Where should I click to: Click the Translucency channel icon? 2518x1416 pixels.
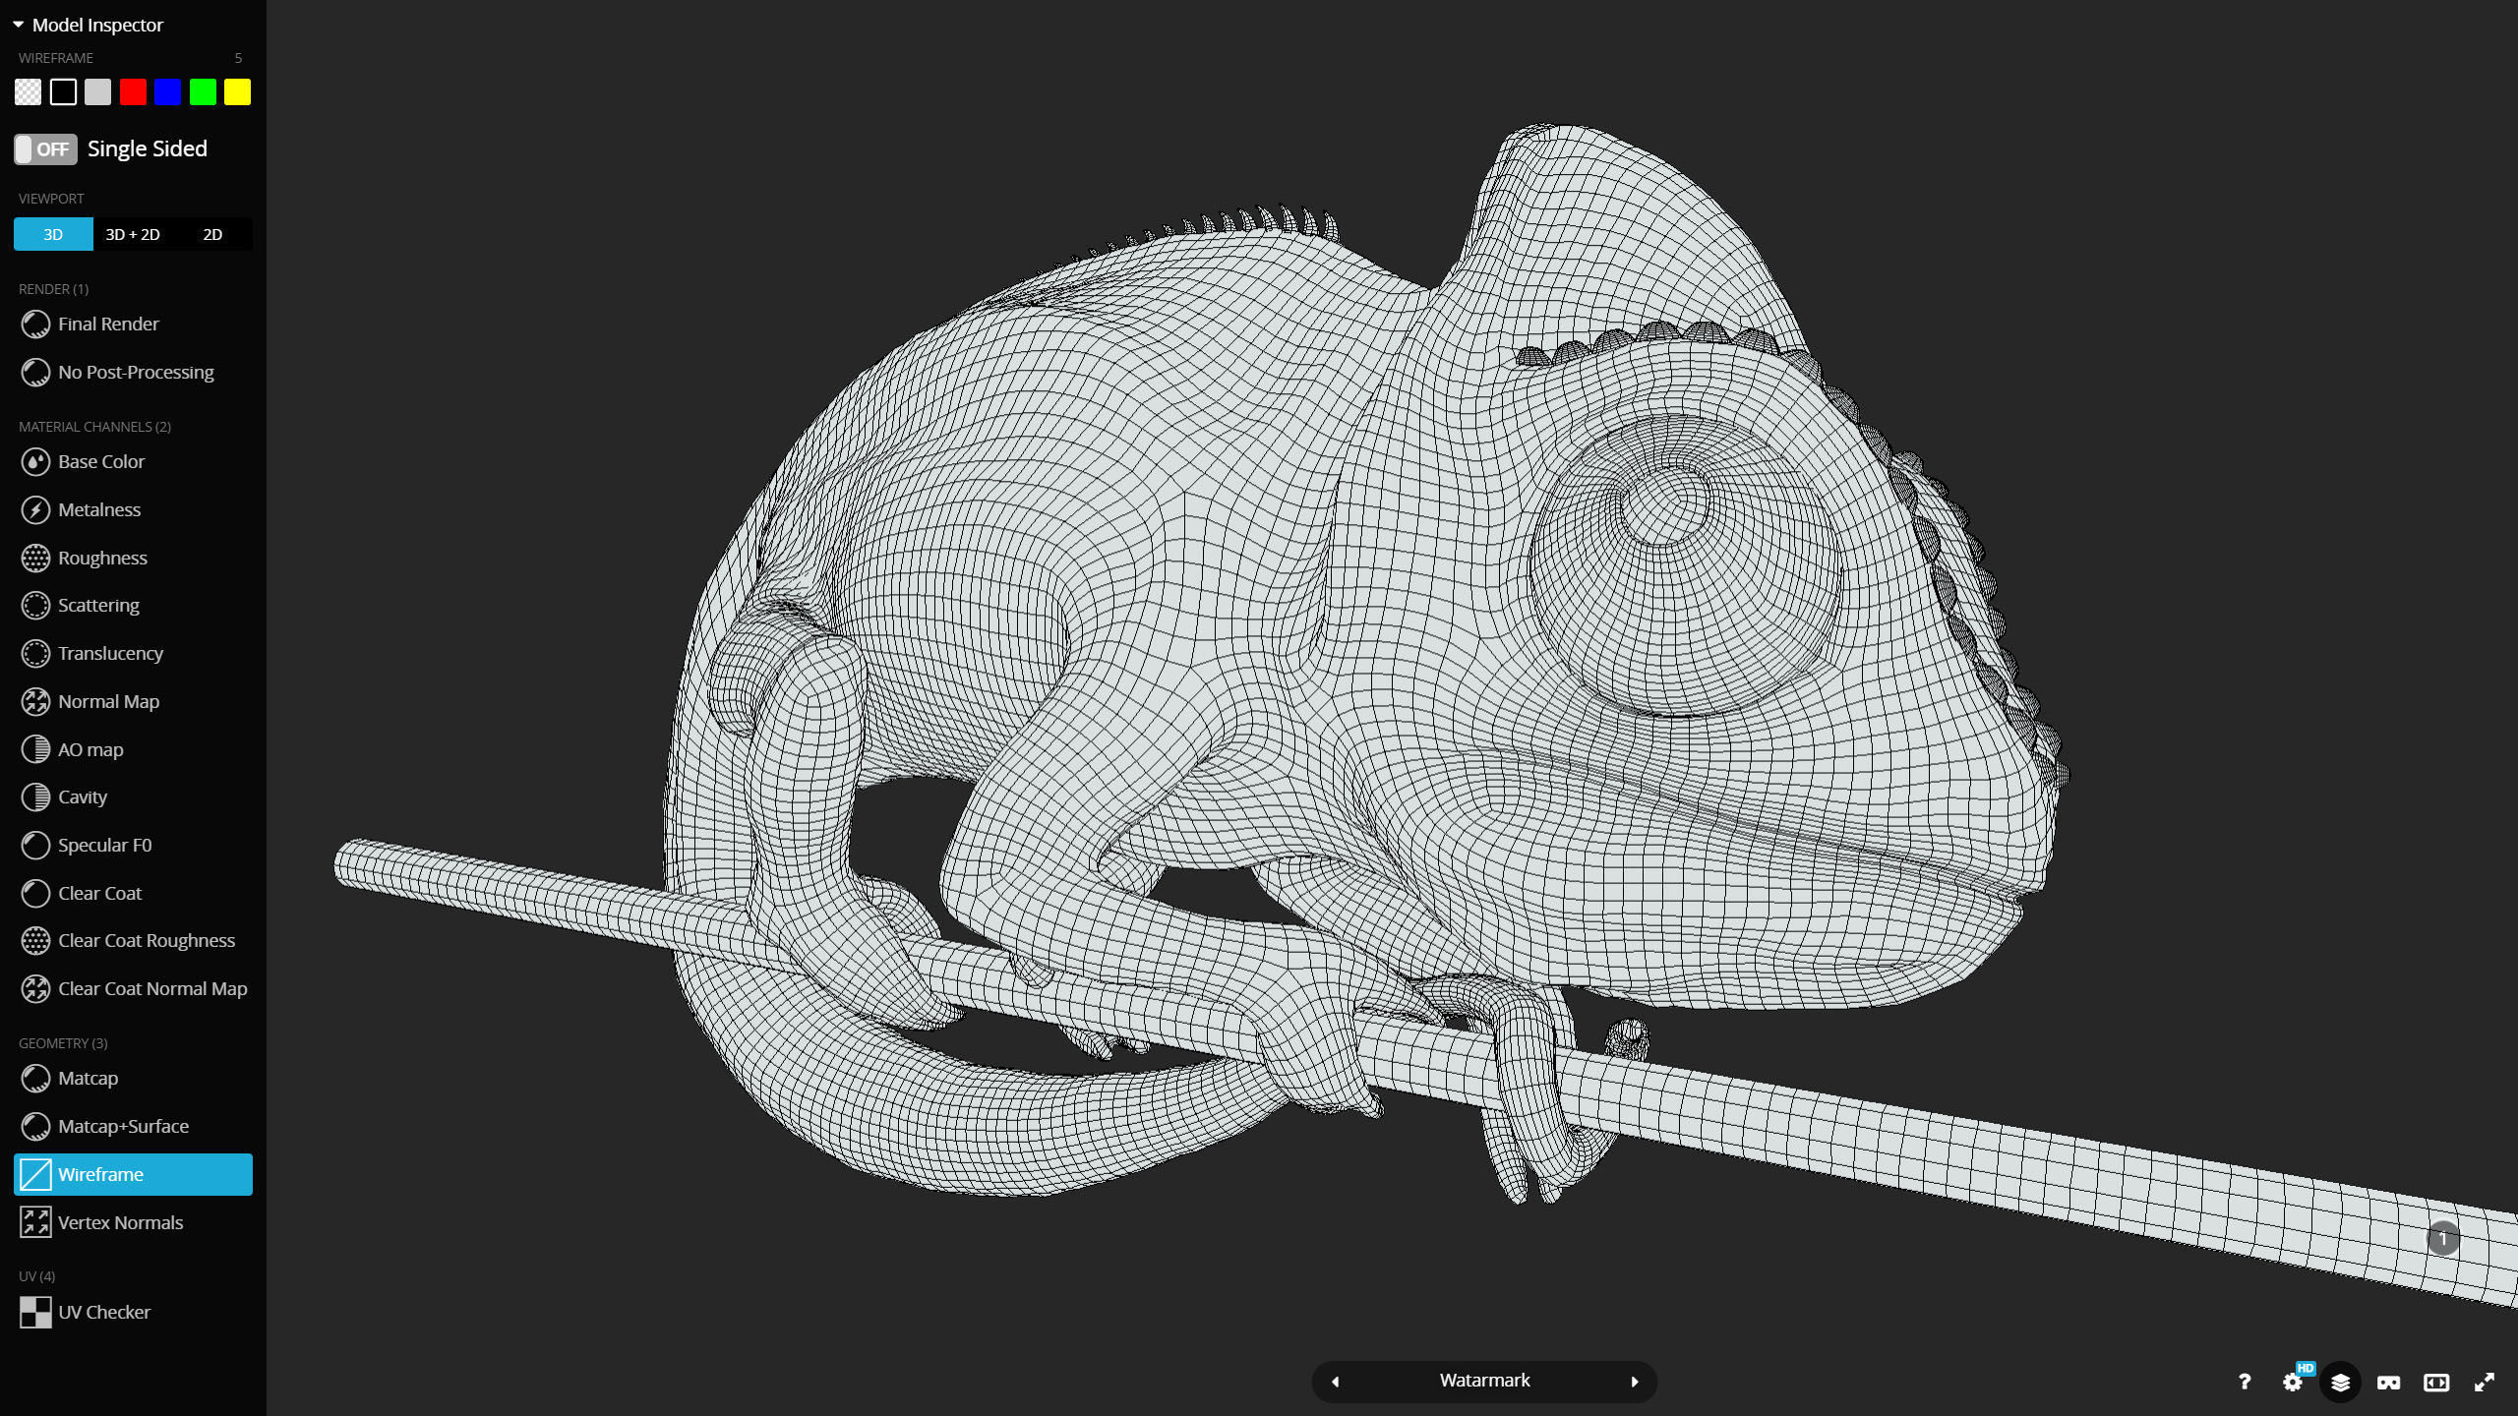[x=35, y=654]
